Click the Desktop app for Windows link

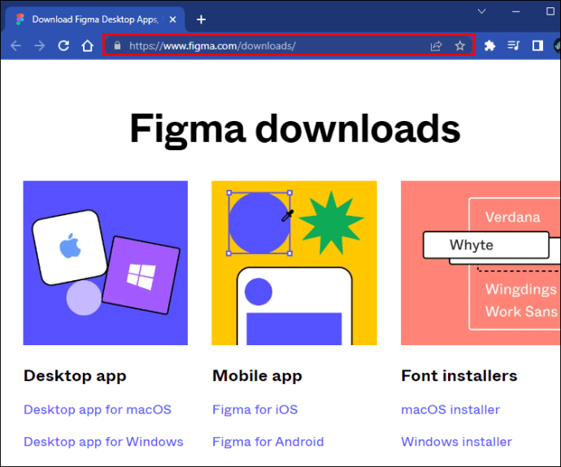pos(103,442)
